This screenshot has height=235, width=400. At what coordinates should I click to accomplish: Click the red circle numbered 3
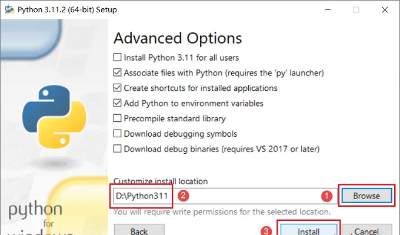tap(266, 231)
